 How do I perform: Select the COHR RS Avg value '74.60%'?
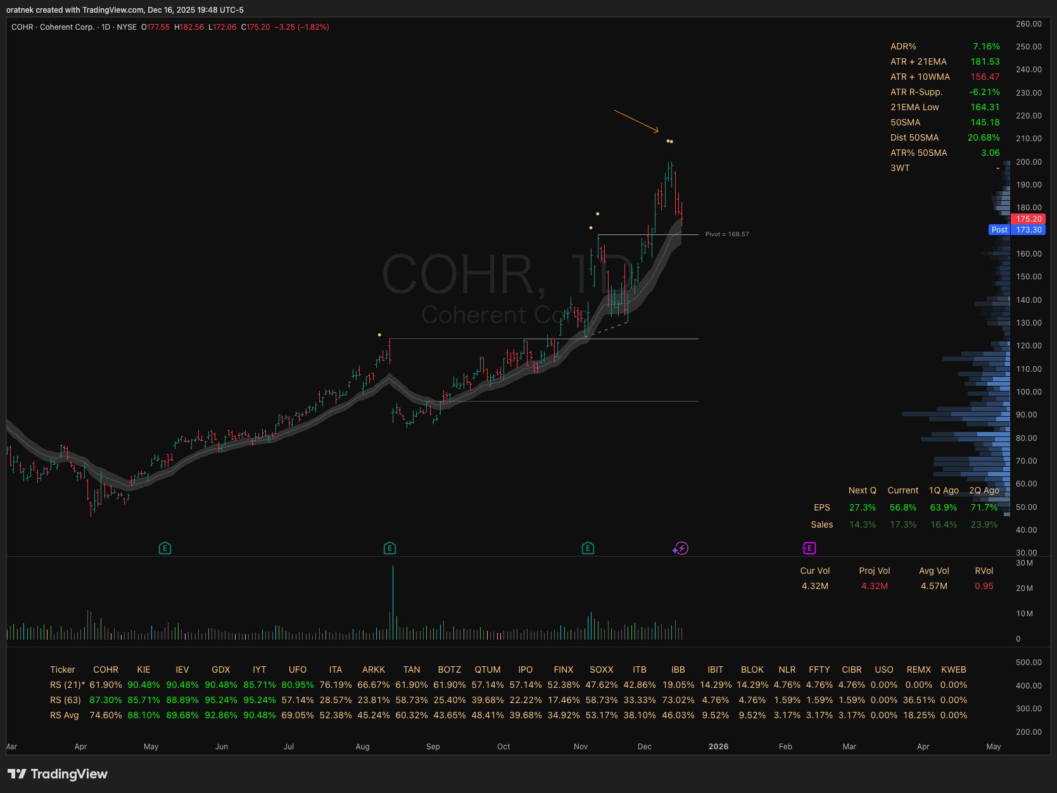click(106, 715)
